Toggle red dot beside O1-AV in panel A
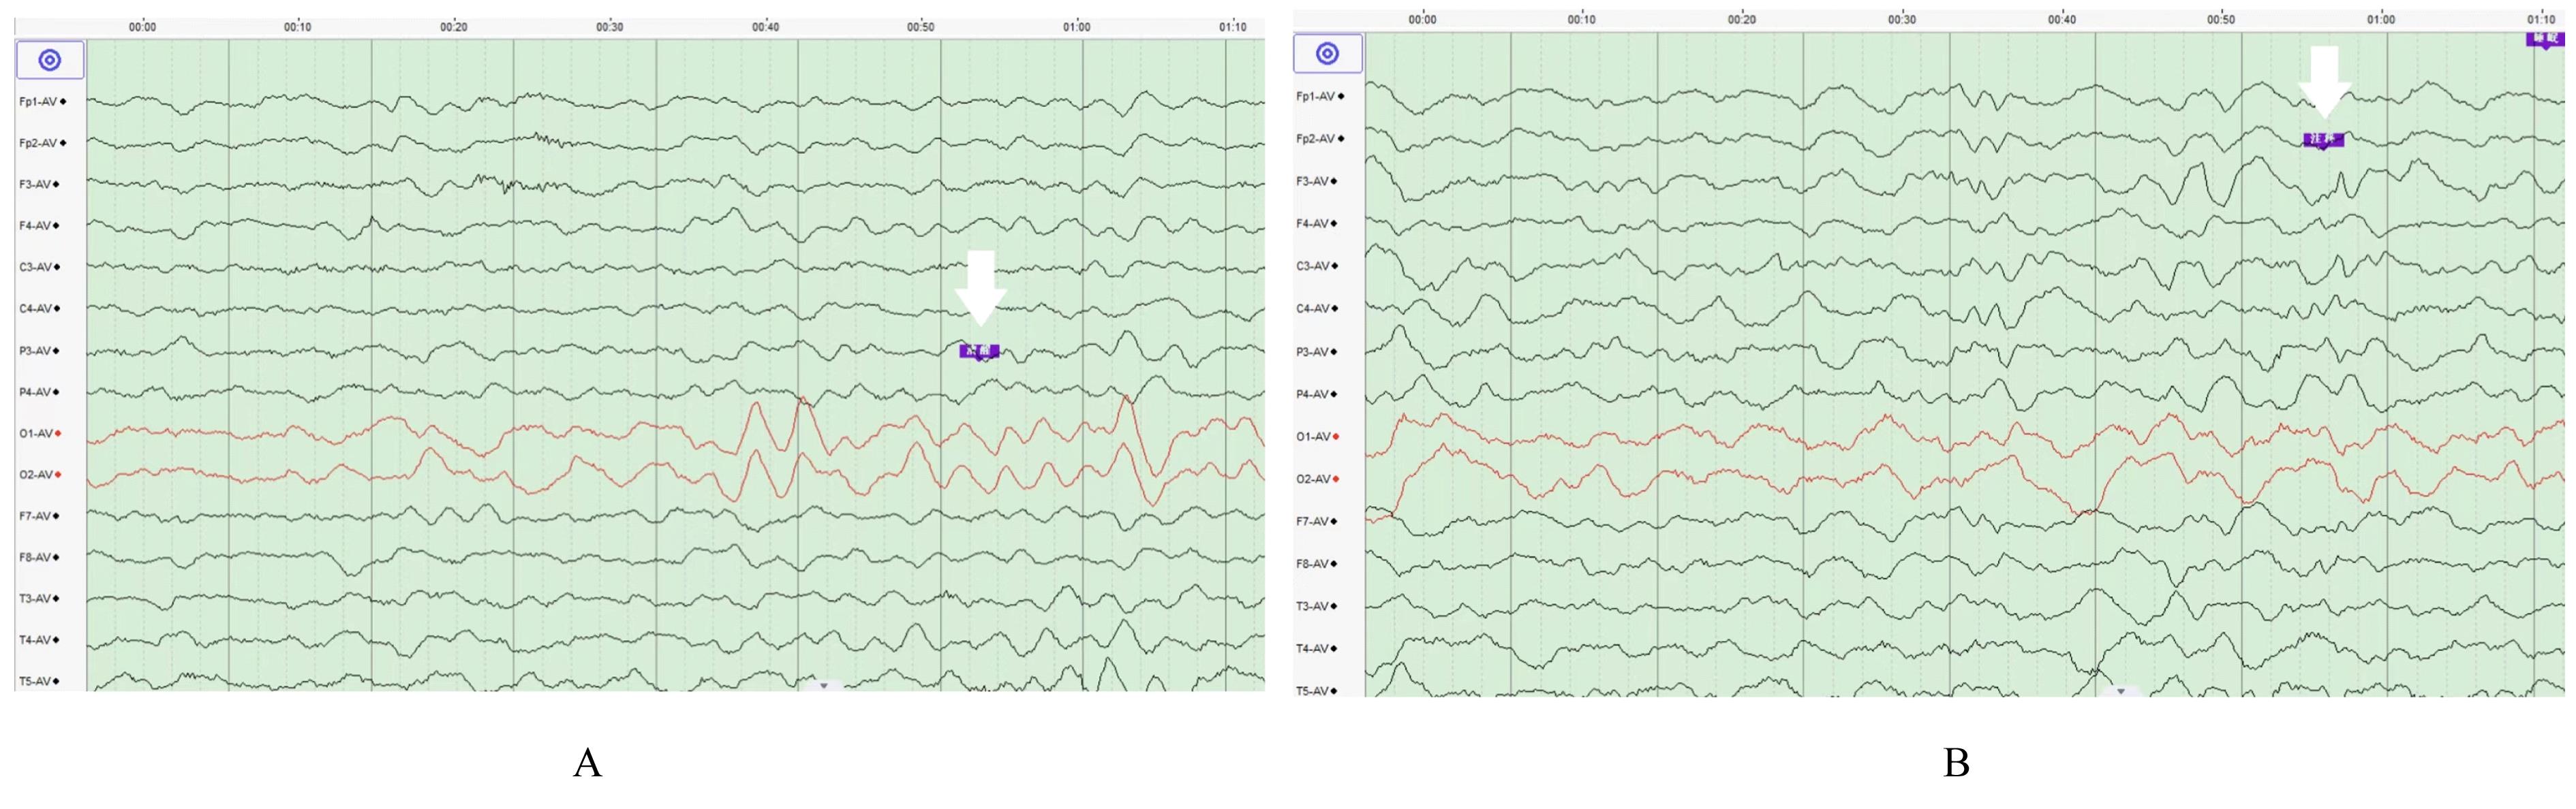 coord(58,434)
